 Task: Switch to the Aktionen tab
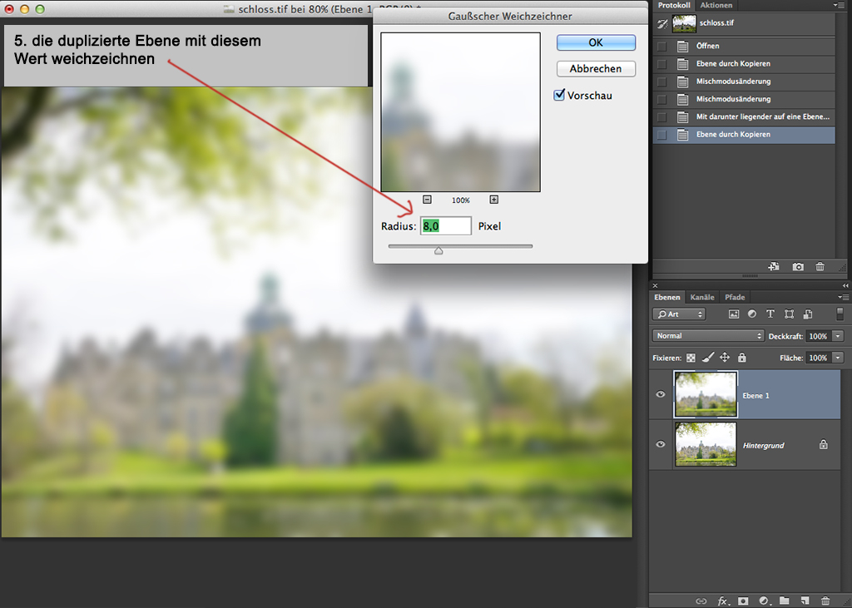[716, 5]
